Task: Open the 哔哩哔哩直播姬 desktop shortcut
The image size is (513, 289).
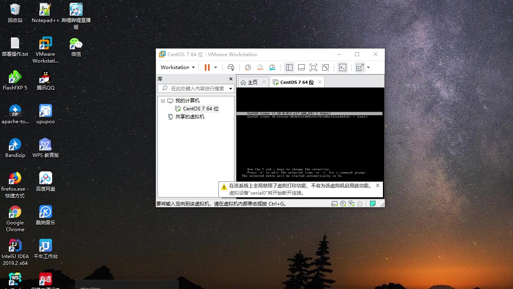Action: [x=76, y=16]
